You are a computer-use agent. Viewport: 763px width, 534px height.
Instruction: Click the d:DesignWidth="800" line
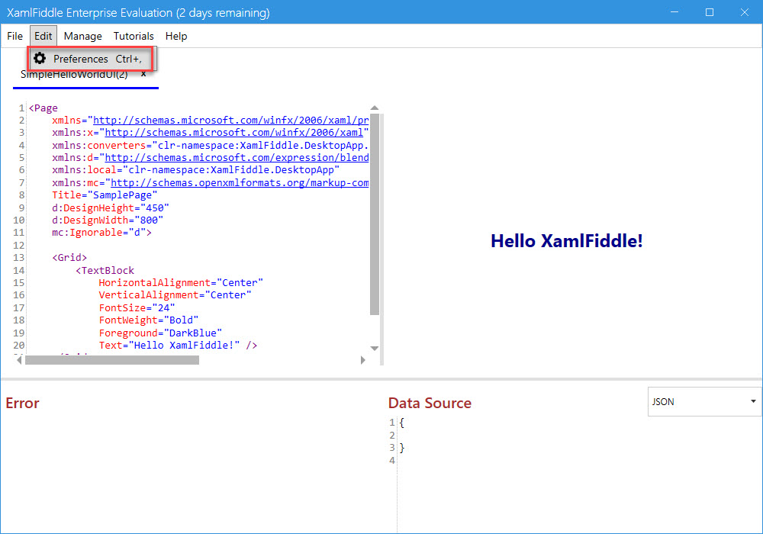pos(108,220)
